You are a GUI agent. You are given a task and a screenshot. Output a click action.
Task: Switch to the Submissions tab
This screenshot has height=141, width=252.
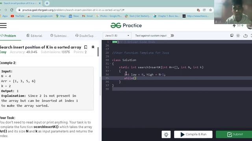[59, 36]
